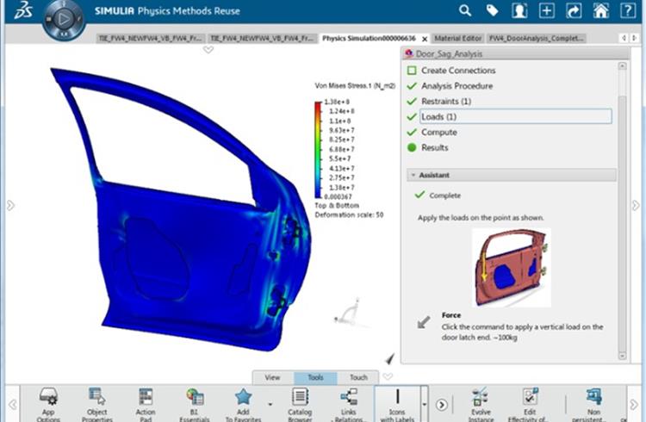Switch to the Material Editor tab

457,39
